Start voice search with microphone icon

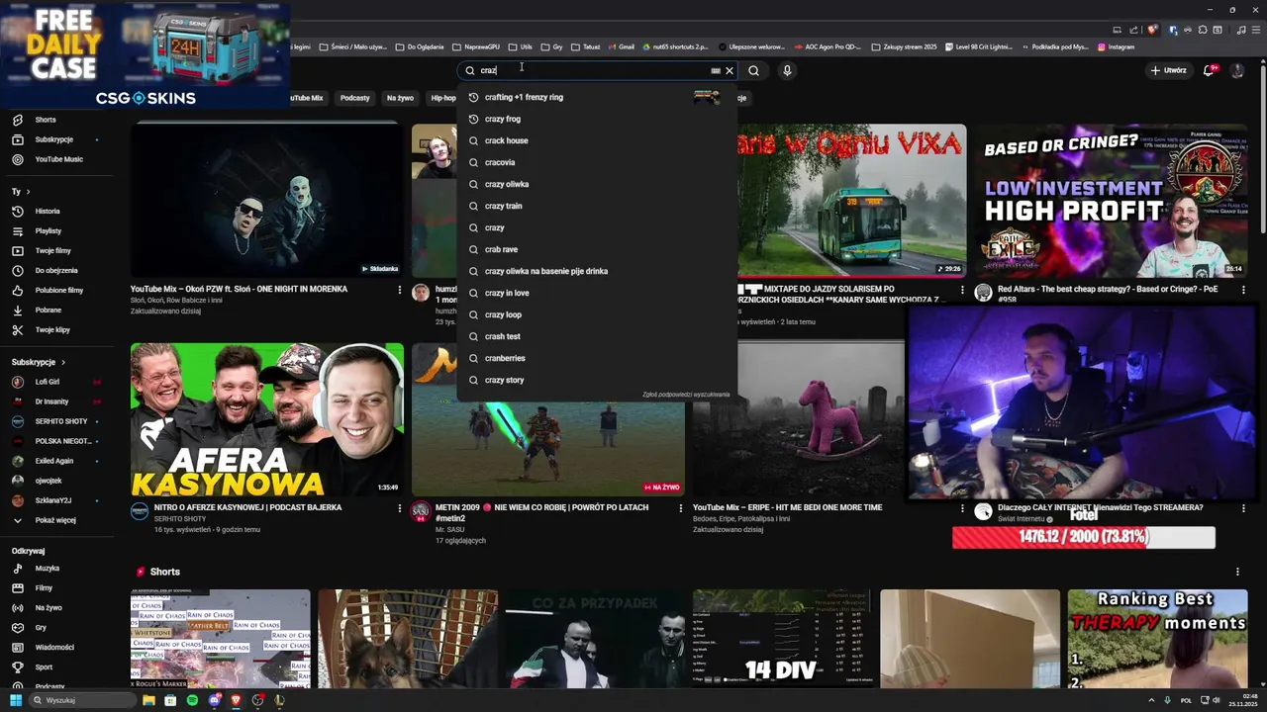click(x=787, y=70)
